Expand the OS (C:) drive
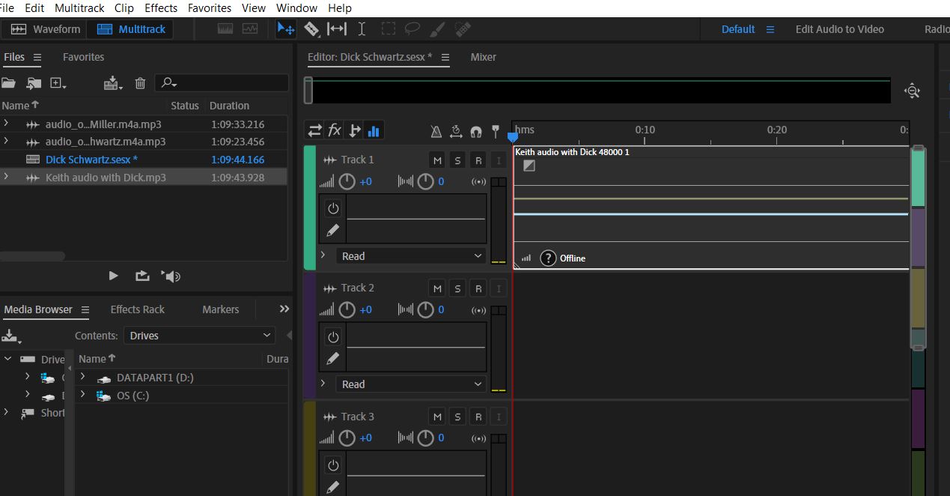Screen dimensions: 950x496 (82, 396)
